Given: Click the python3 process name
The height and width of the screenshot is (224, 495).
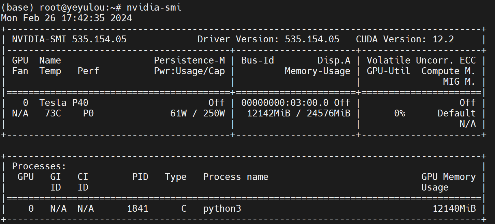Looking at the screenshot, I should coord(222,208).
